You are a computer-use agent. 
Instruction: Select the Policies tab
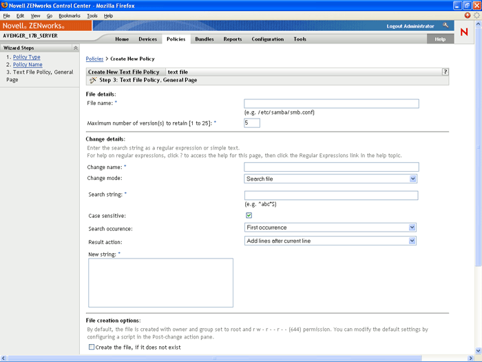pos(176,39)
